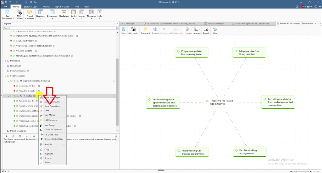Open the tab list dropdown arrow
Screen dimensions: 322x173
click(315, 24)
